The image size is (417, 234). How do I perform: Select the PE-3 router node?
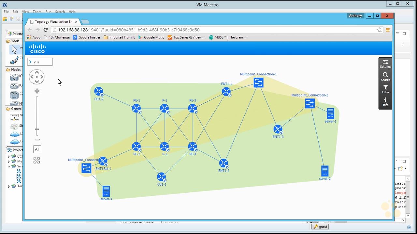(x=193, y=109)
